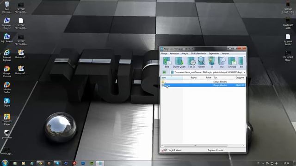This screenshot has height=166, width=296.
Task: Click the horizontal scrollbar left arrow
Action: tap(162, 146)
